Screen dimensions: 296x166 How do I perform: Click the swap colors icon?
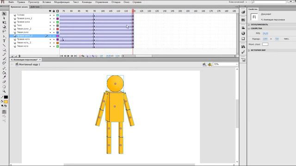click(6, 106)
